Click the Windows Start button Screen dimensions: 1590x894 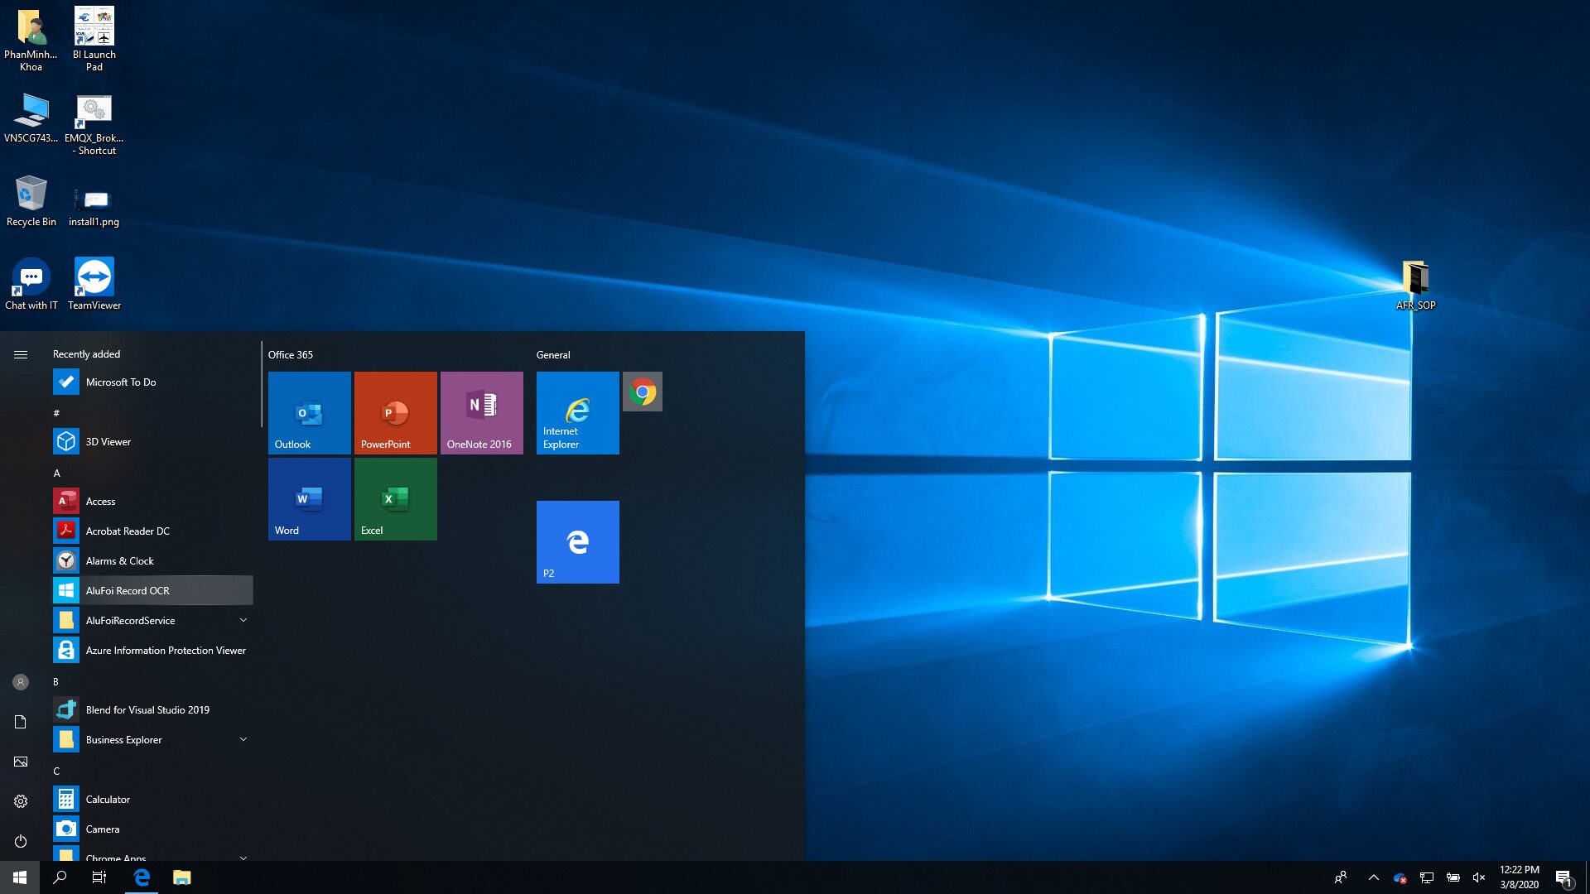tap(20, 877)
